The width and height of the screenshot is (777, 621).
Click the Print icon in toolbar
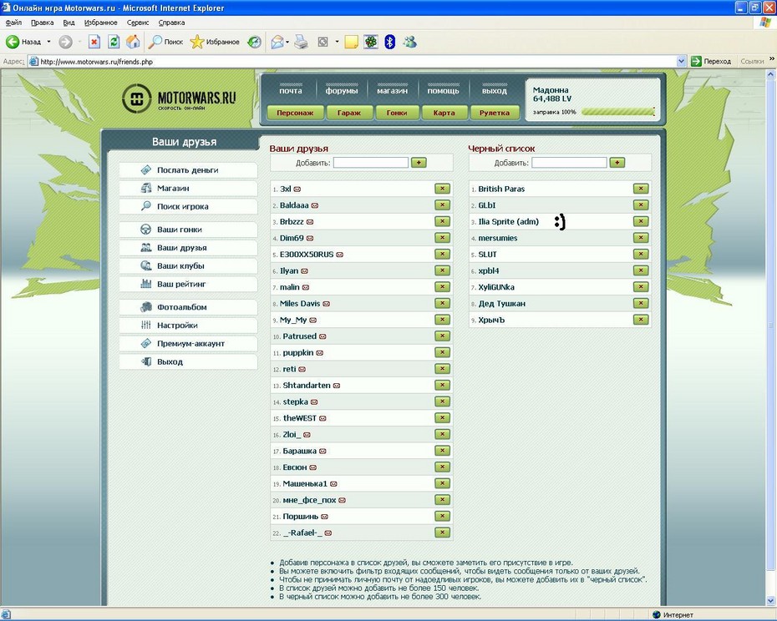click(302, 42)
